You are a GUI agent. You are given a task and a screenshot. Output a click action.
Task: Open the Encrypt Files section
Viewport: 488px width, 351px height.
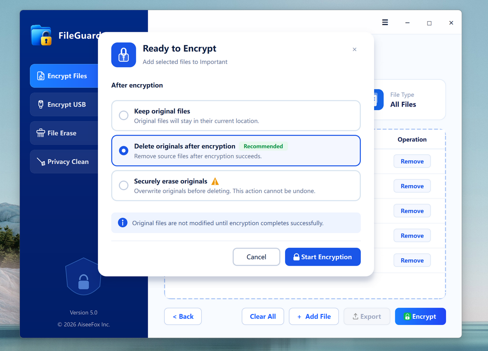pos(64,76)
